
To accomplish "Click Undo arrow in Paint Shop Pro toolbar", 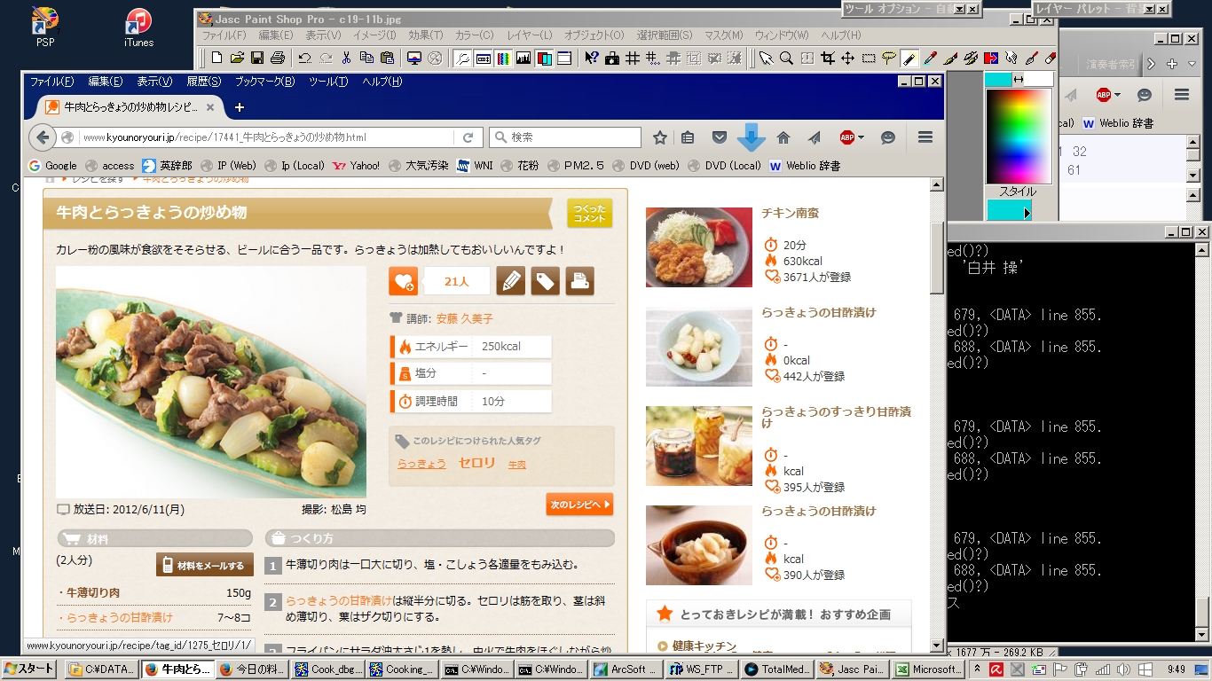I will (304, 59).
